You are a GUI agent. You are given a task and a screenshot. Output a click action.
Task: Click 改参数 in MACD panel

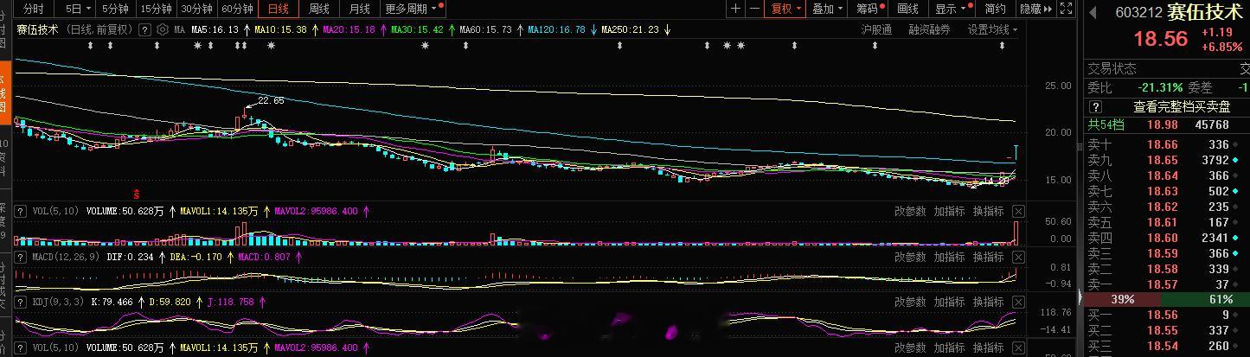pos(909,257)
